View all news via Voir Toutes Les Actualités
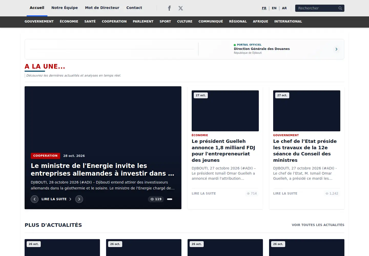This screenshot has width=369, height=256. (x=318, y=225)
